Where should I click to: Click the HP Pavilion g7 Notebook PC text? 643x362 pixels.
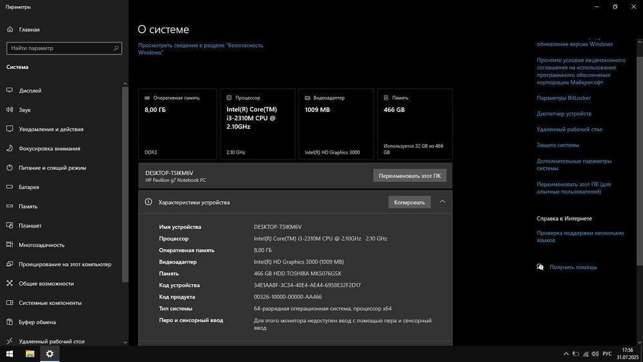click(176, 180)
